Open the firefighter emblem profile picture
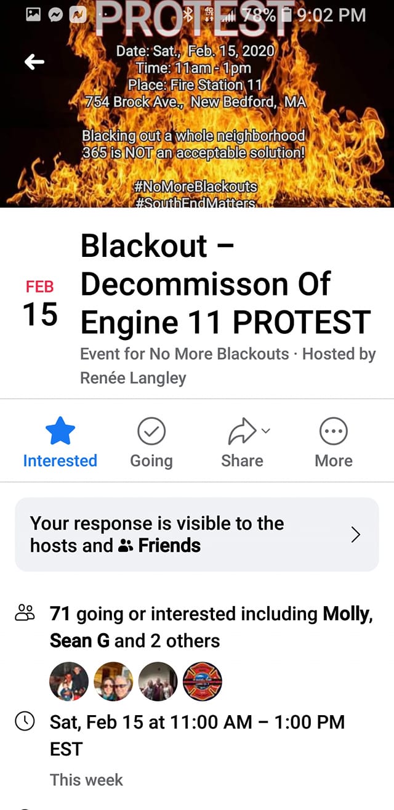 [x=203, y=682]
